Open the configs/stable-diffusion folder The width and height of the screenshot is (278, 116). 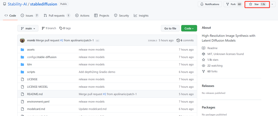point(42,57)
